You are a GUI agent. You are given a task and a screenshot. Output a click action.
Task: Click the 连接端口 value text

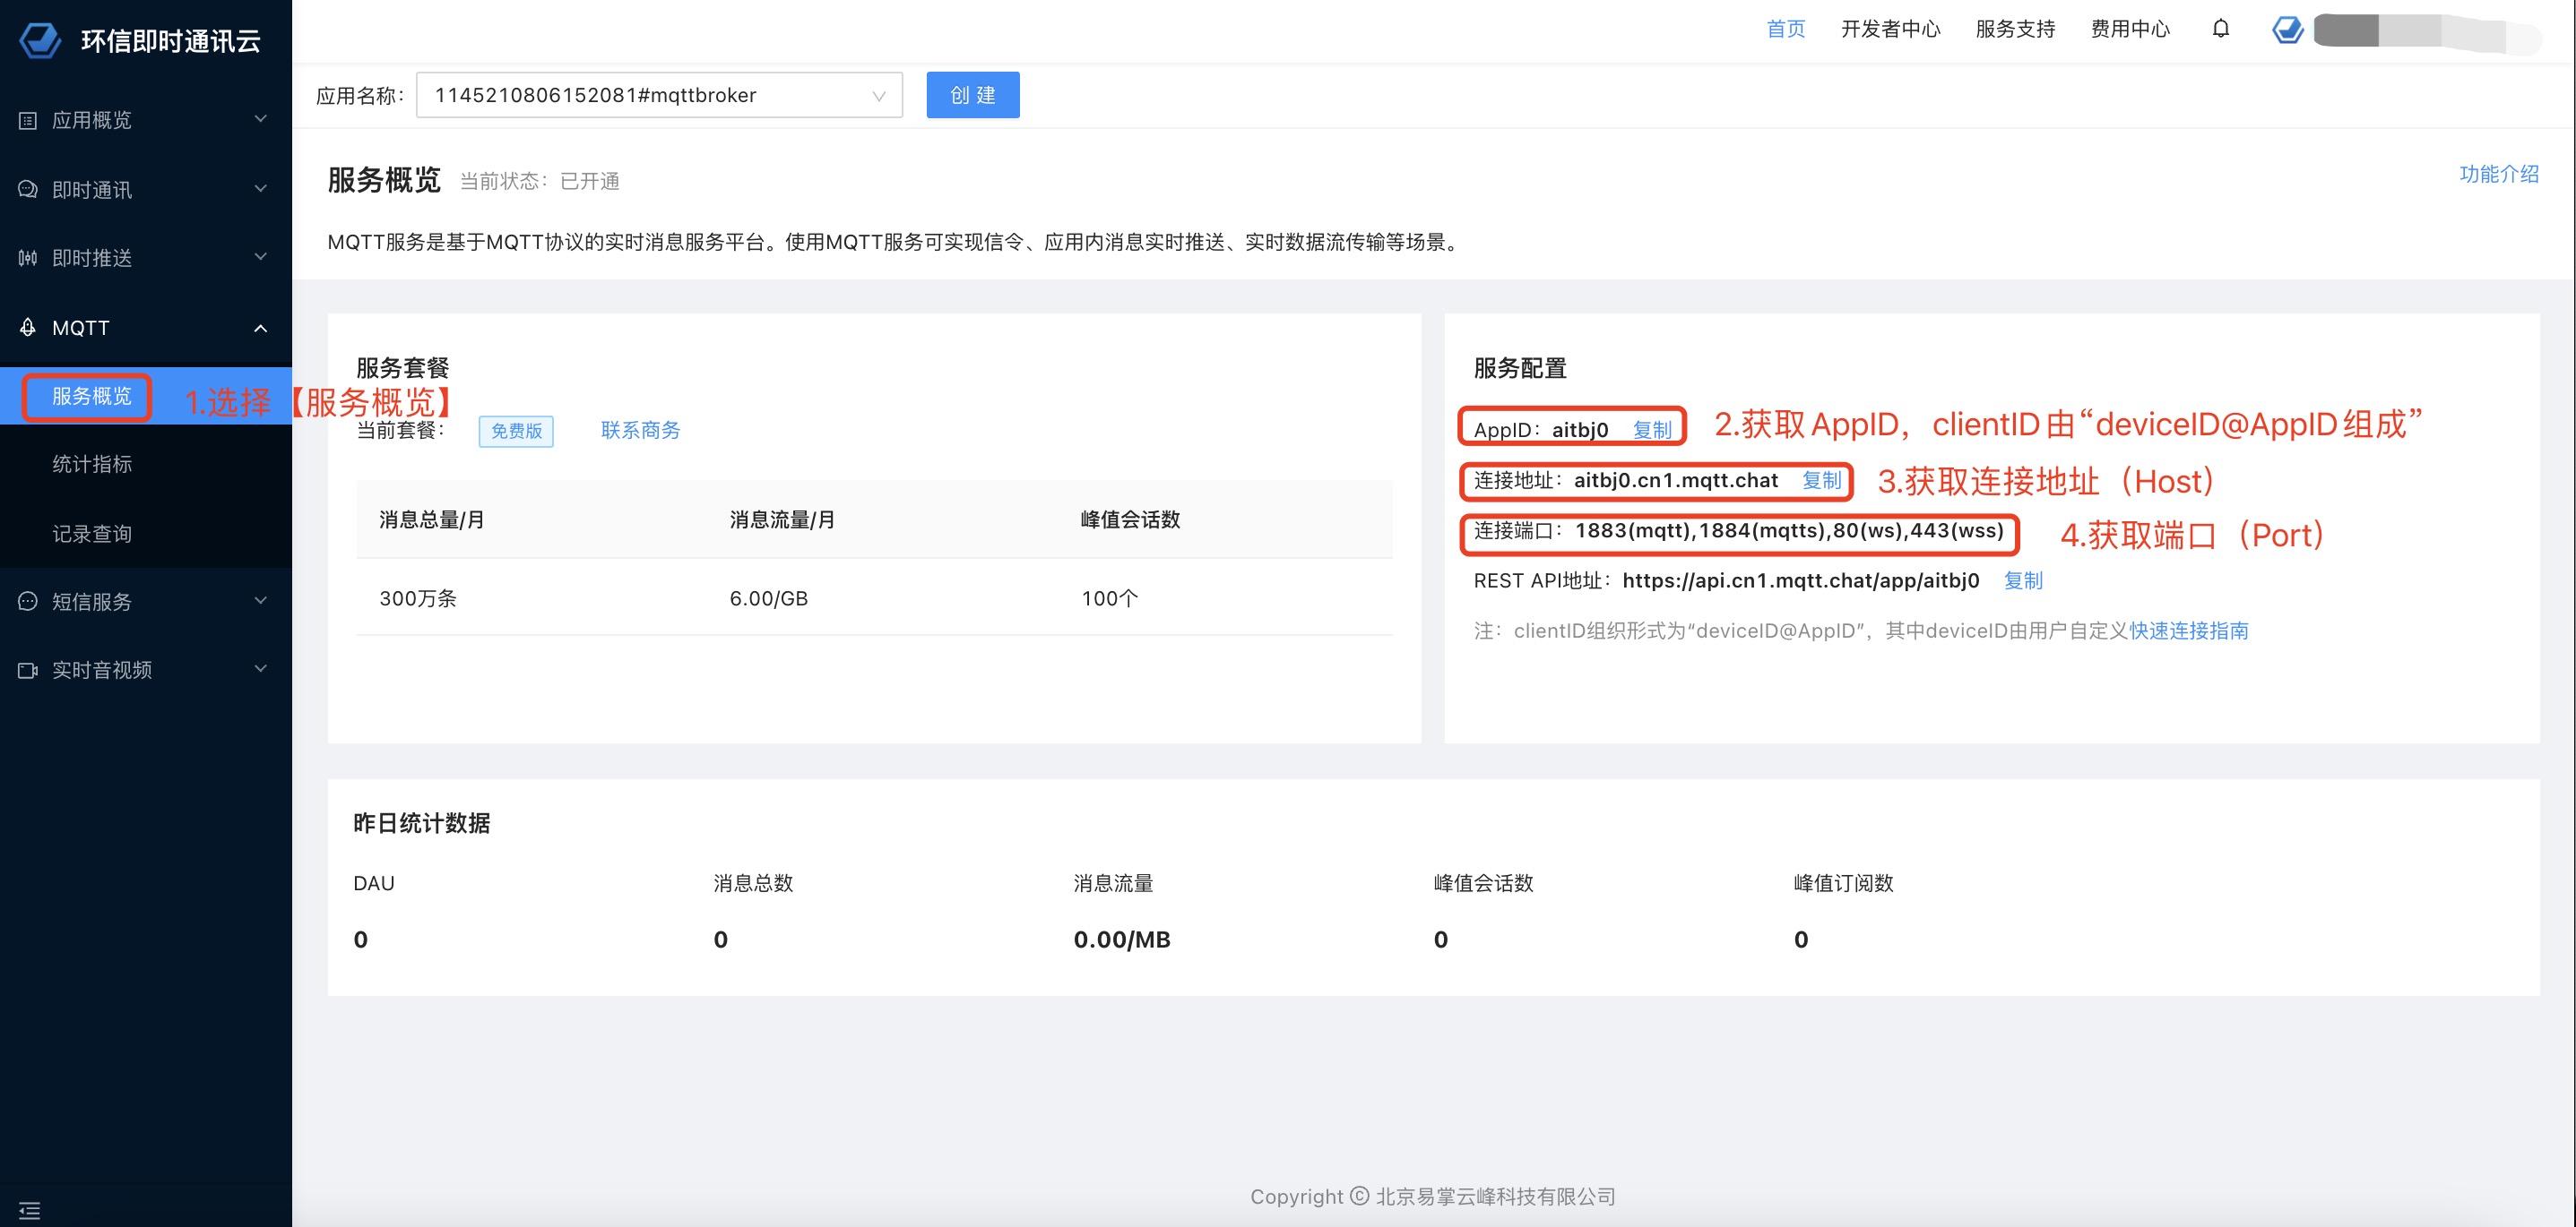pyautogui.click(x=1789, y=530)
